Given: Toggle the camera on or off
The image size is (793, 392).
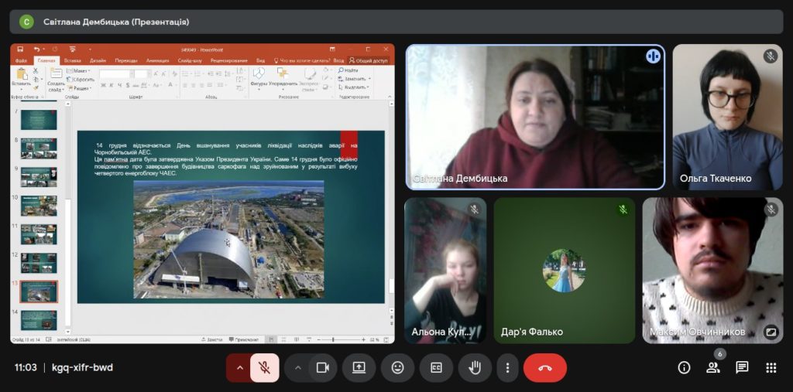Looking at the screenshot, I should tap(323, 368).
